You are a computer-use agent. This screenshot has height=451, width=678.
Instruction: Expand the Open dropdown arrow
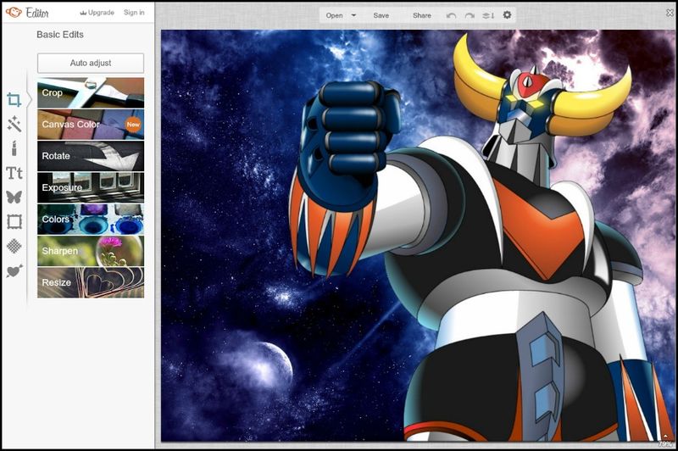coord(353,15)
